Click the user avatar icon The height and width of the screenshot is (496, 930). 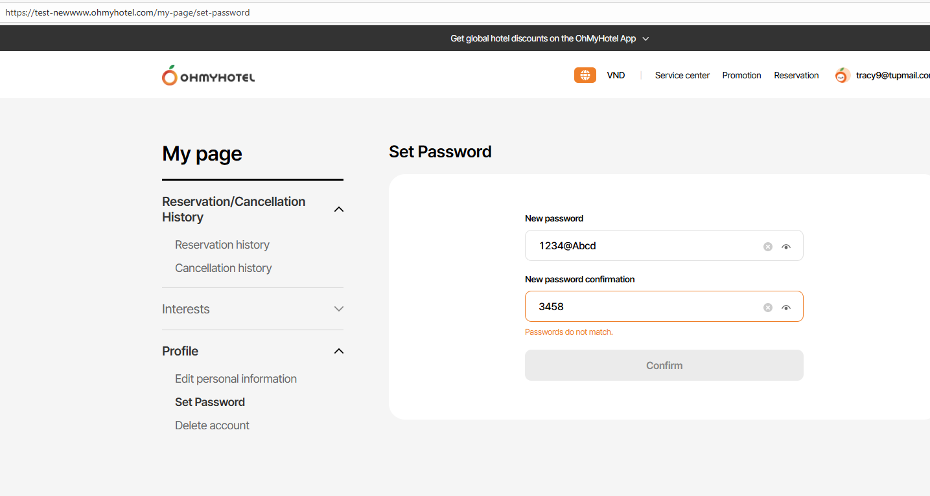coord(842,76)
